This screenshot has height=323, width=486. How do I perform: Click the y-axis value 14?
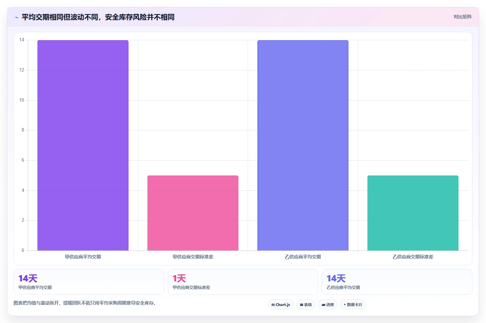point(22,40)
